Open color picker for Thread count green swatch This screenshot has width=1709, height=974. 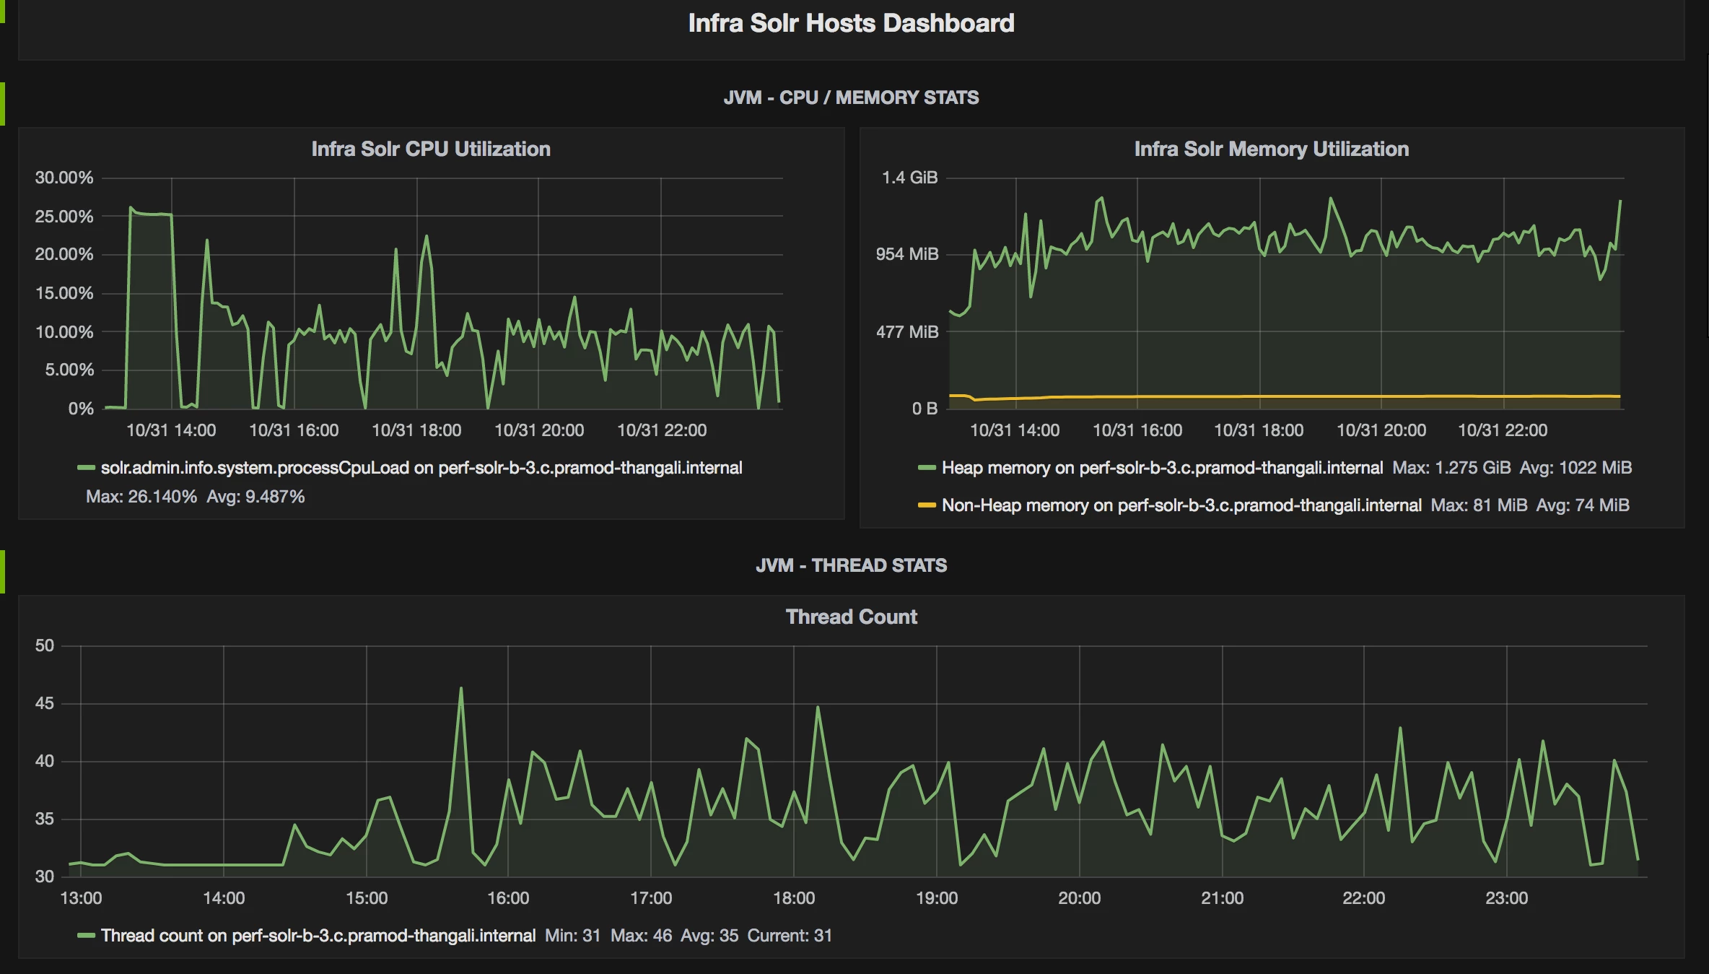87,936
